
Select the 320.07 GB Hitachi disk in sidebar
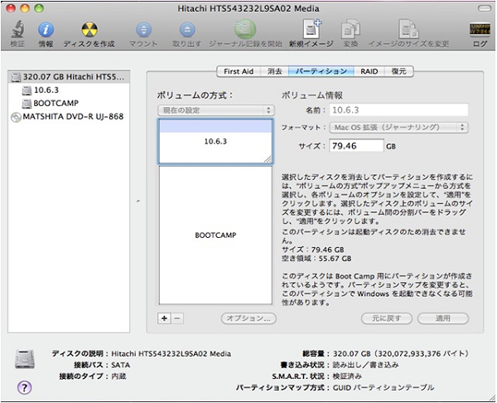(x=69, y=77)
